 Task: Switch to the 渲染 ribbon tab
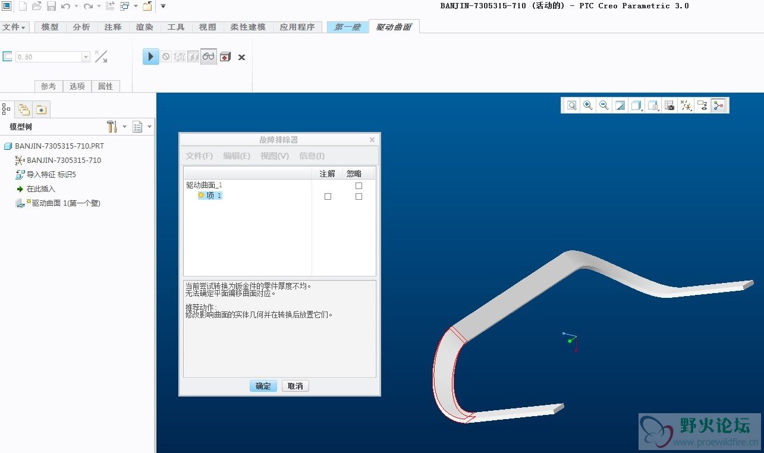pos(144,27)
